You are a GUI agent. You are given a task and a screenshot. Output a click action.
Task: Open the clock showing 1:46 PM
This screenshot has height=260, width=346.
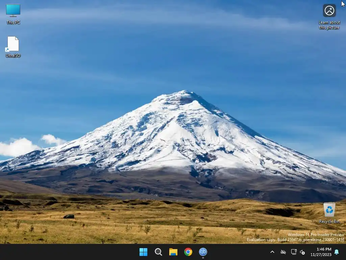pos(321,252)
